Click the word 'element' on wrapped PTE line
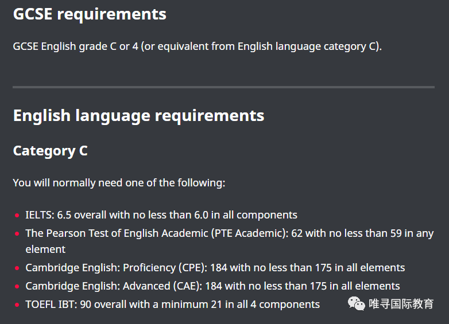 (x=45, y=249)
